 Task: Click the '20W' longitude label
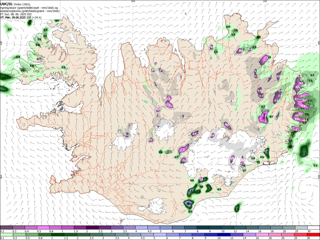(133, 1)
